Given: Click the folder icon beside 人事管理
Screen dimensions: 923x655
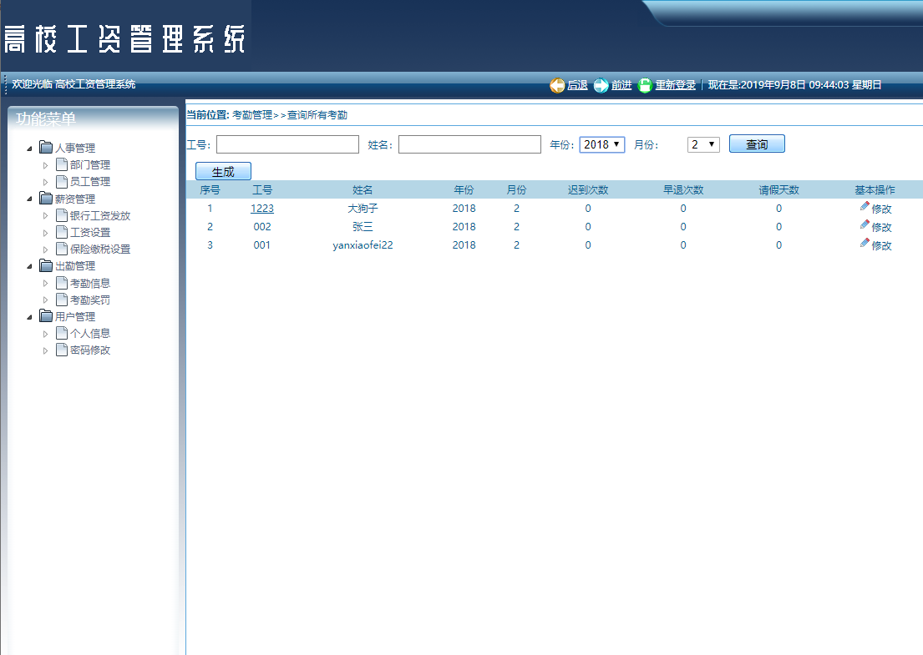Looking at the screenshot, I should [44, 147].
